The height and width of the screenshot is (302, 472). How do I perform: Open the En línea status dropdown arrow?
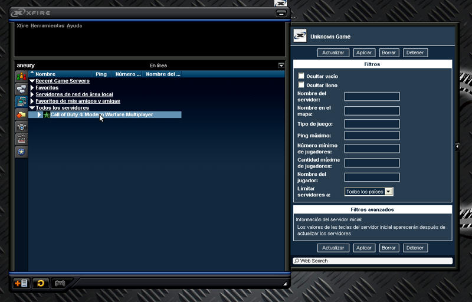[281, 65]
